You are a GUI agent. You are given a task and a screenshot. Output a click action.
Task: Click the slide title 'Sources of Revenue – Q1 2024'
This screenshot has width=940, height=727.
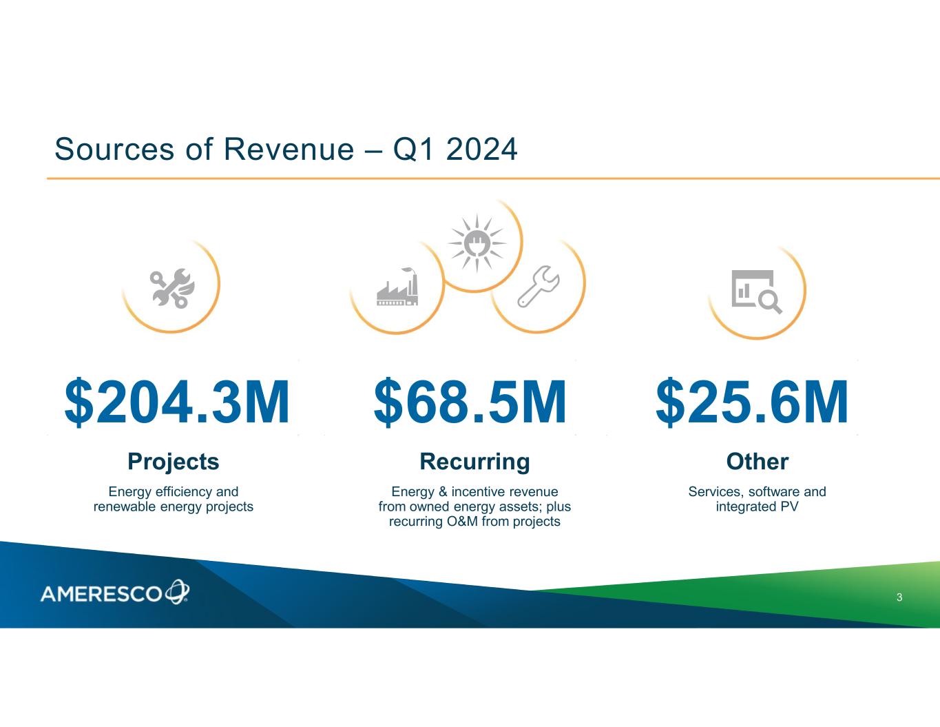286,149
